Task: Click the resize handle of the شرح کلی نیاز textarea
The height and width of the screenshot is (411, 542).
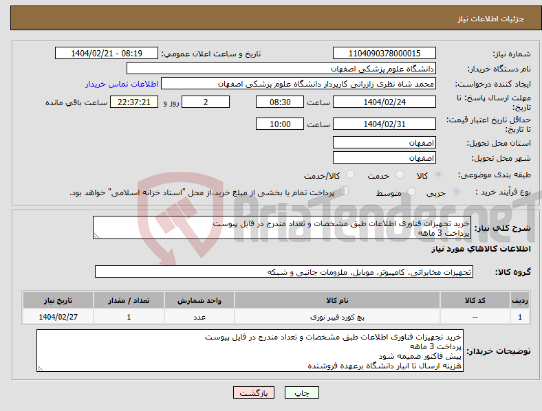Action: pyautogui.click(x=96, y=236)
